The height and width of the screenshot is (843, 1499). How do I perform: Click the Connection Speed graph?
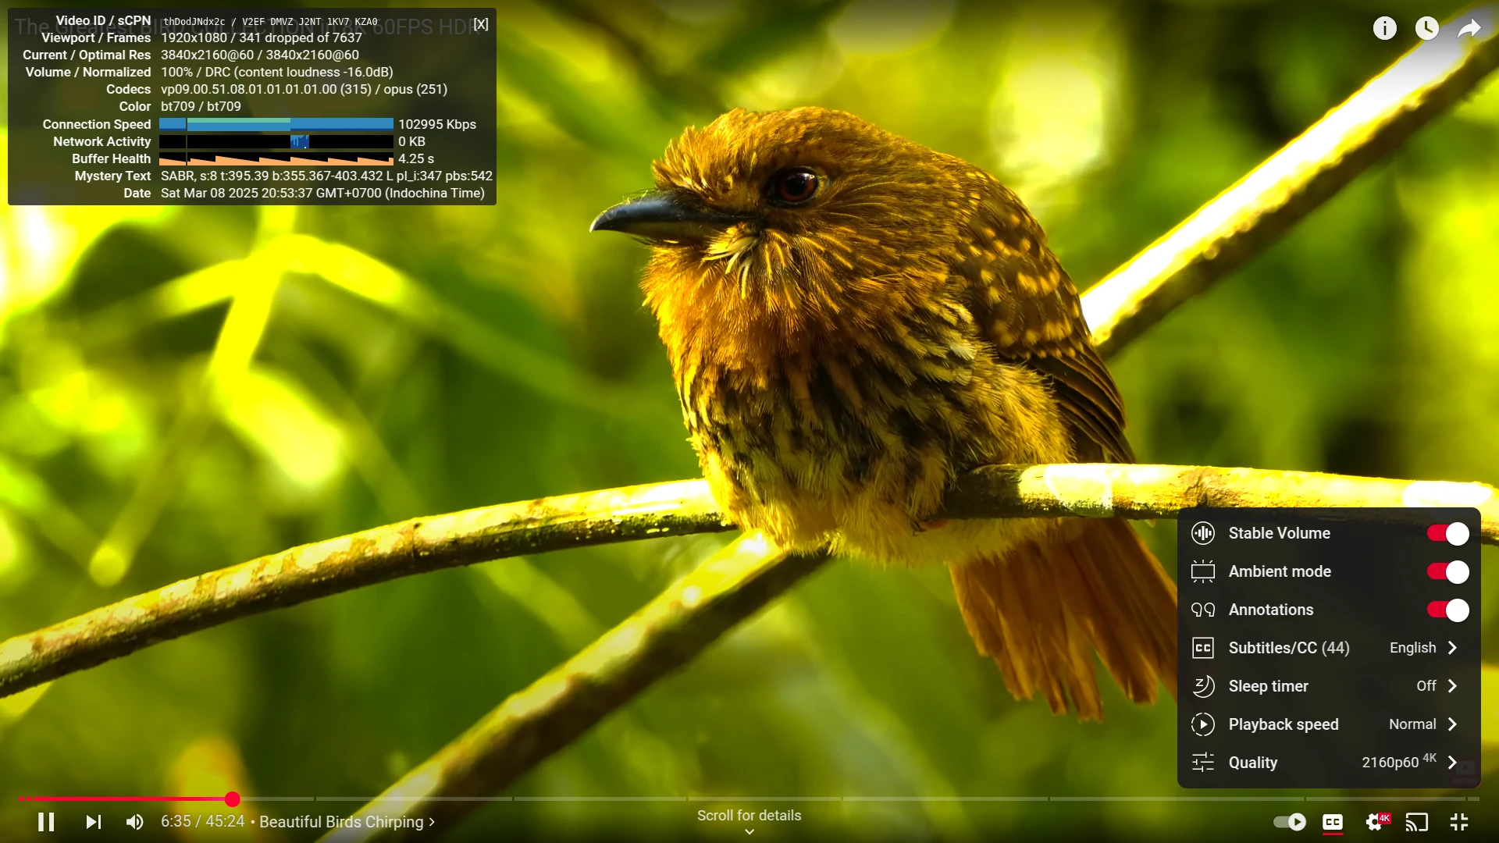click(x=276, y=124)
